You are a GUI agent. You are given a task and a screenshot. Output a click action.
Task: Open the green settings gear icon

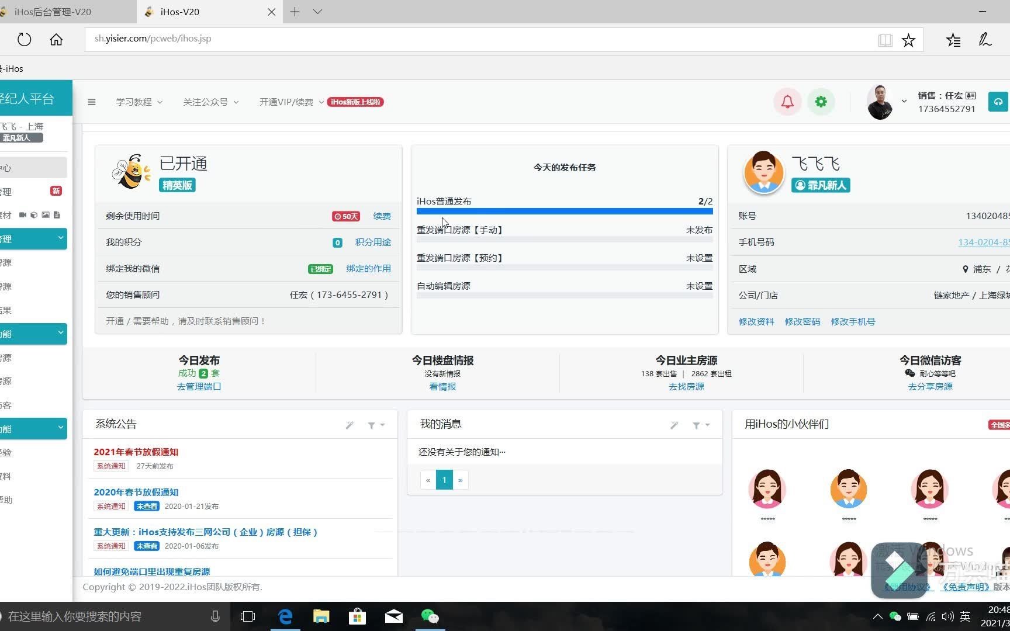point(821,102)
